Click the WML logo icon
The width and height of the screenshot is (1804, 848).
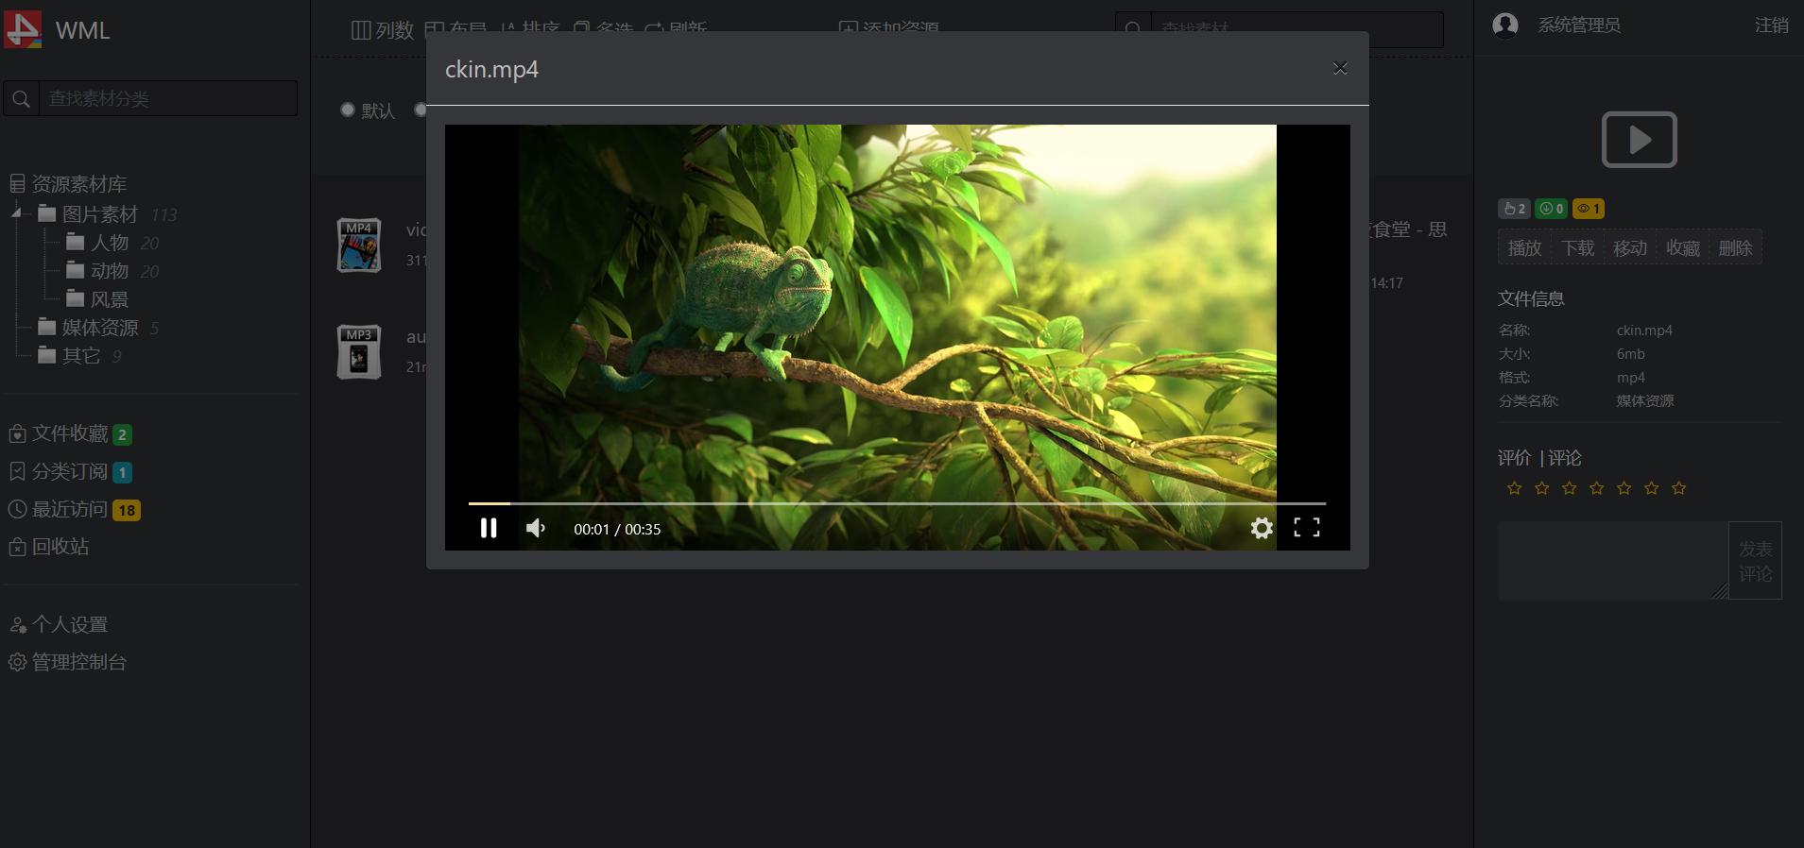click(23, 29)
